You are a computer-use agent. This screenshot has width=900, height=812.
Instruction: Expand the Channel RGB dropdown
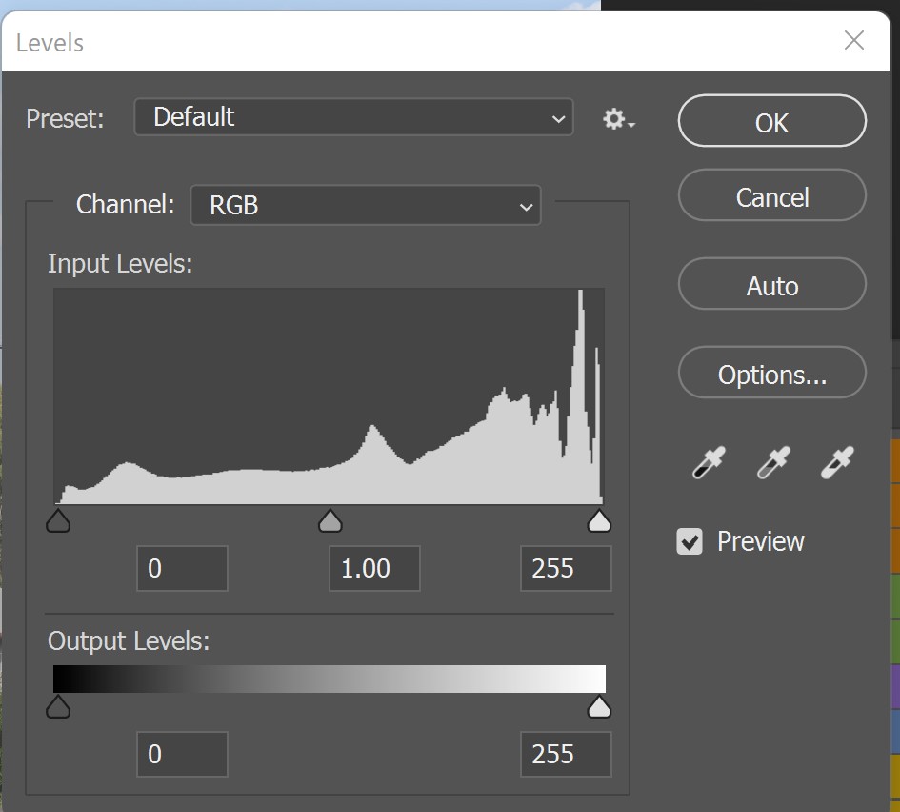click(x=366, y=205)
